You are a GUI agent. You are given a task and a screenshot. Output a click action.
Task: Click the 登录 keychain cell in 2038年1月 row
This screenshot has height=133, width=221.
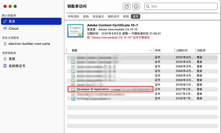pyautogui.click(x=199, y=98)
